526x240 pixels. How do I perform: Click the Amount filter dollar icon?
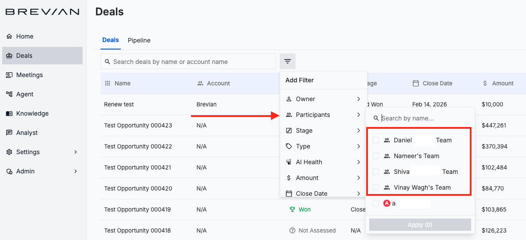click(x=288, y=178)
